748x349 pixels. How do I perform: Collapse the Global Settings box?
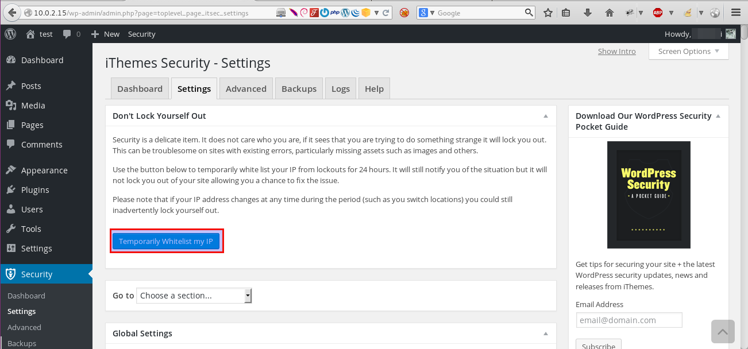pos(546,334)
